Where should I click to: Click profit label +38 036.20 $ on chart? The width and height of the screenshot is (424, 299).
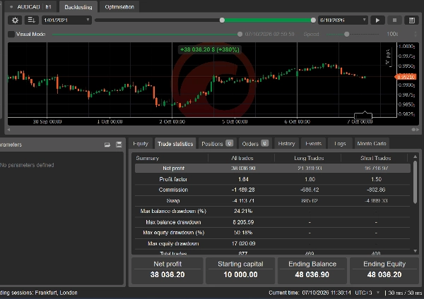[210, 49]
